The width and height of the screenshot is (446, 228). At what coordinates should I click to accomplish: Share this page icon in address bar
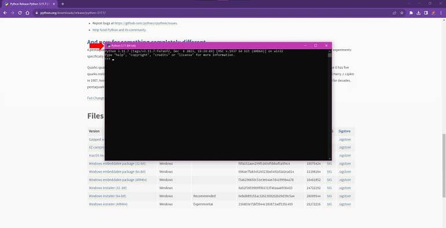(394, 13)
